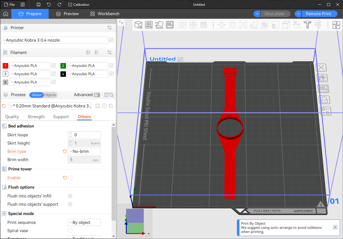The width and height of the screenshot is (343, 239).
Task: Click the Arrange all objects icon
Action: click(x=170, y=25)
